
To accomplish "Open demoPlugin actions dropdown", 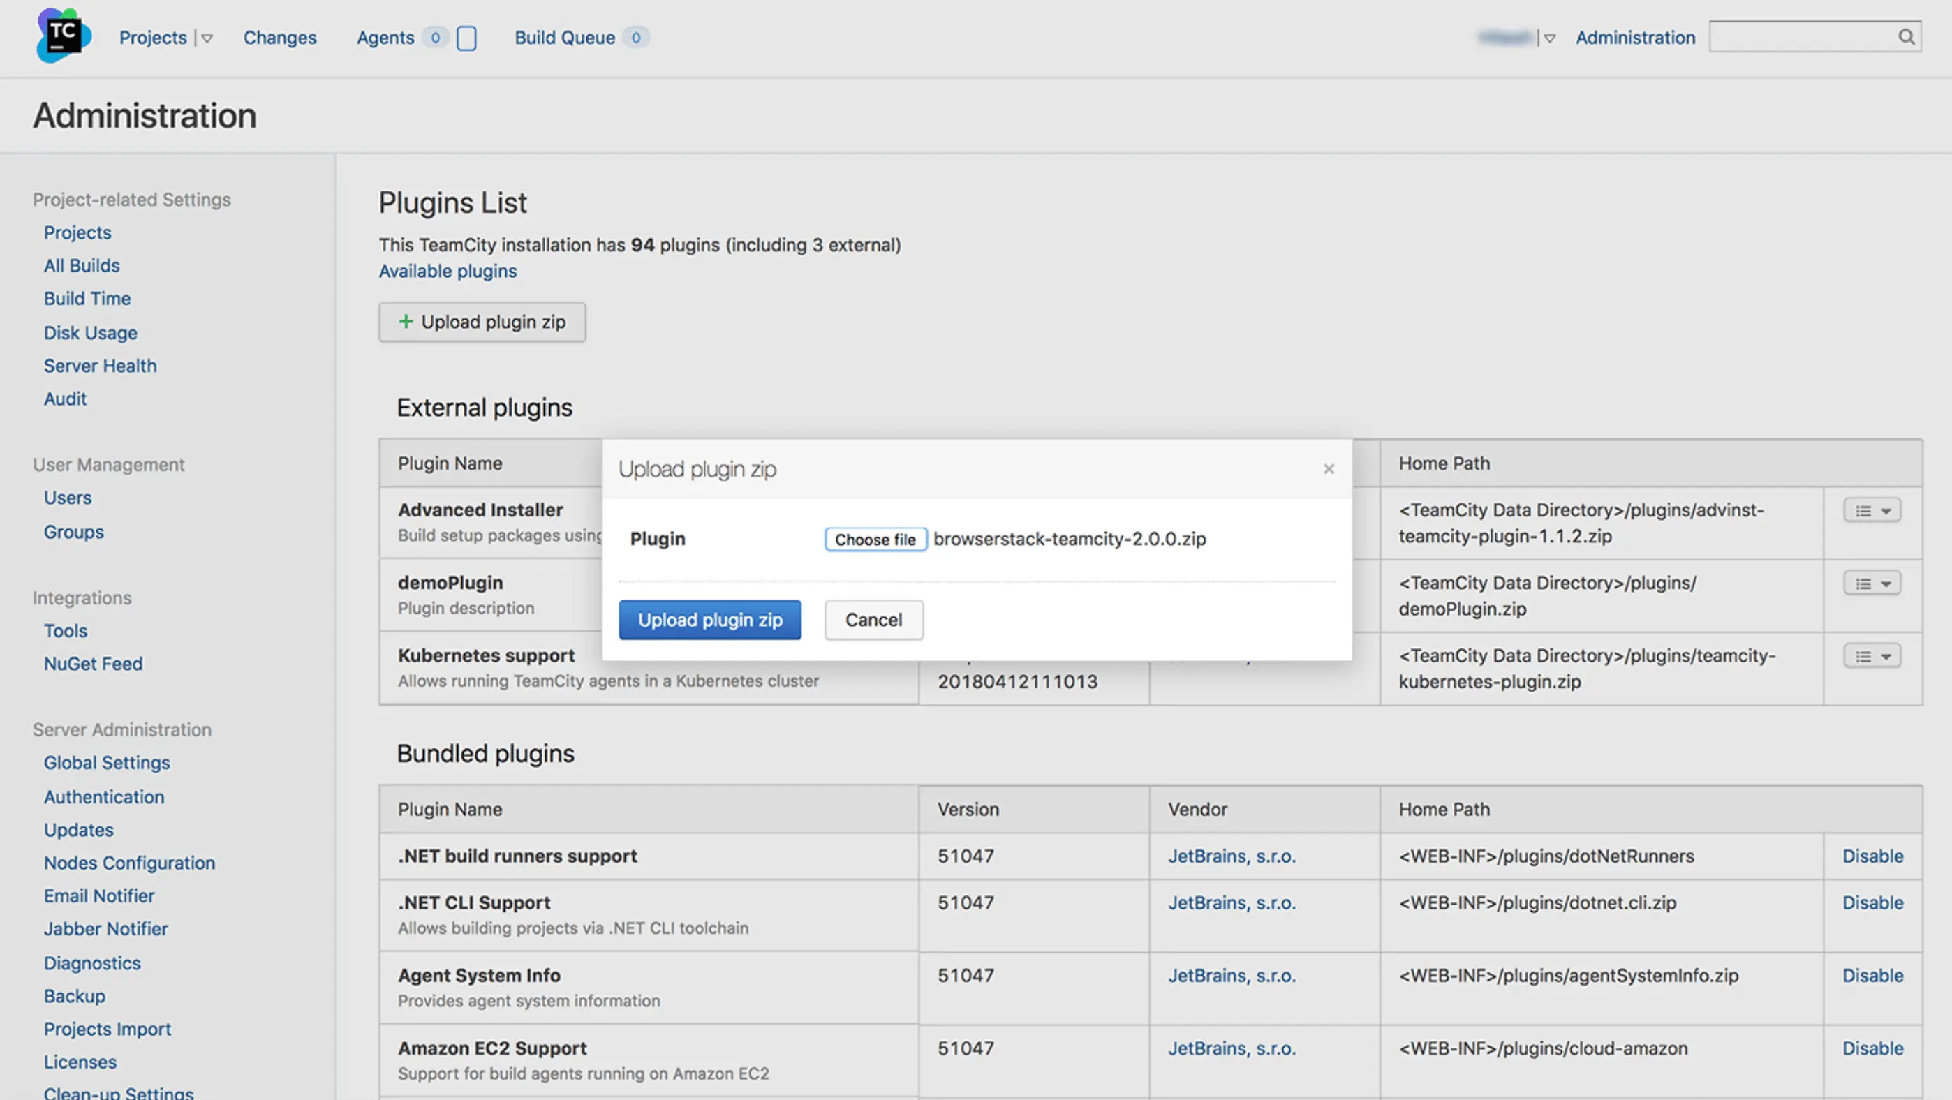I will click(x=1872, y=584).
